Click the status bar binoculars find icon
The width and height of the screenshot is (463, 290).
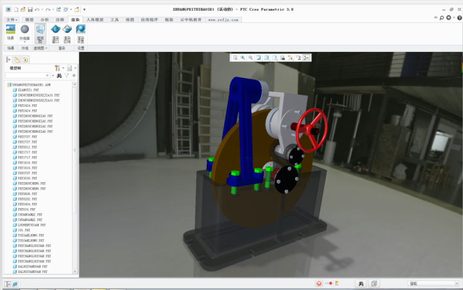[x=361, y=284]
